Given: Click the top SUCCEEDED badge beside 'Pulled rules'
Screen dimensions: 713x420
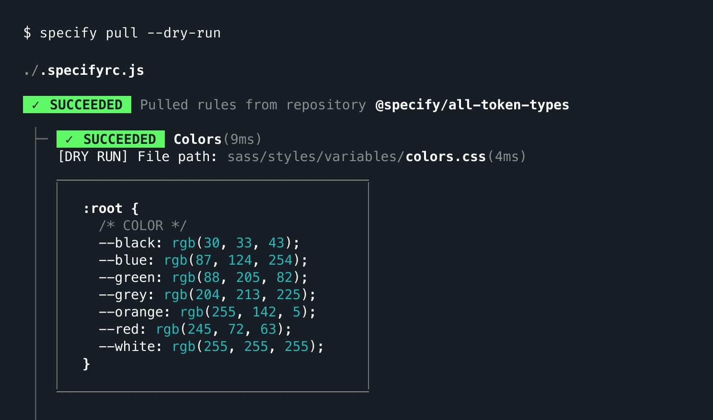Looking at the screenshot, I should point(77,105).
